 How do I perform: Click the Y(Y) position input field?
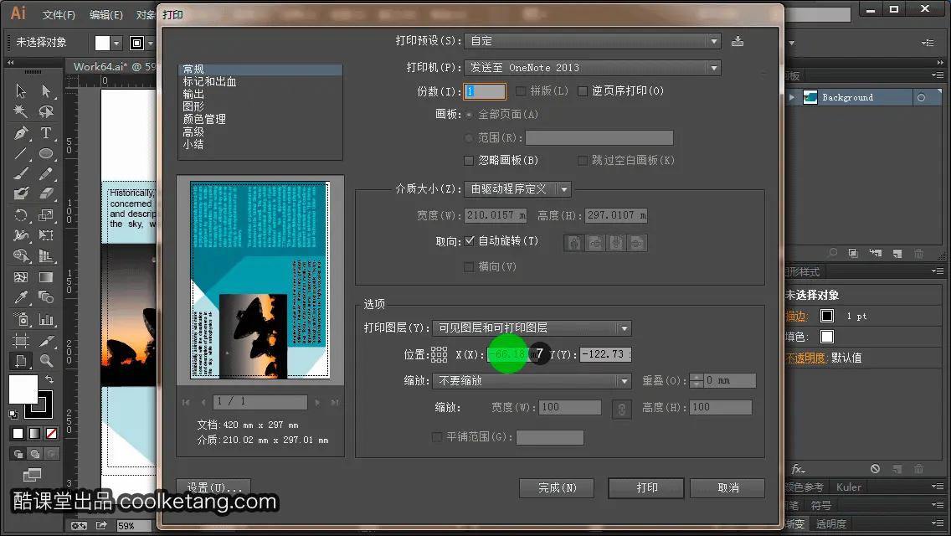tap(605, 354)
